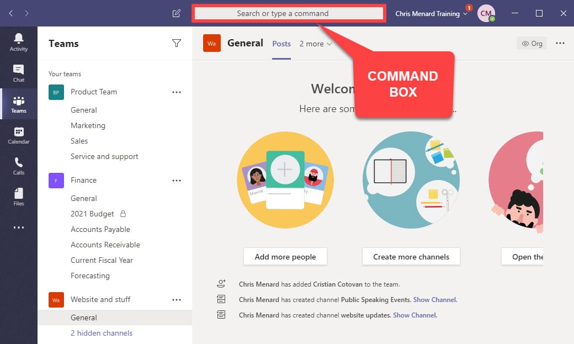Screen dimensions: 574x344
Task: Toggle the Org visibility button
Action: pos(532,44)
